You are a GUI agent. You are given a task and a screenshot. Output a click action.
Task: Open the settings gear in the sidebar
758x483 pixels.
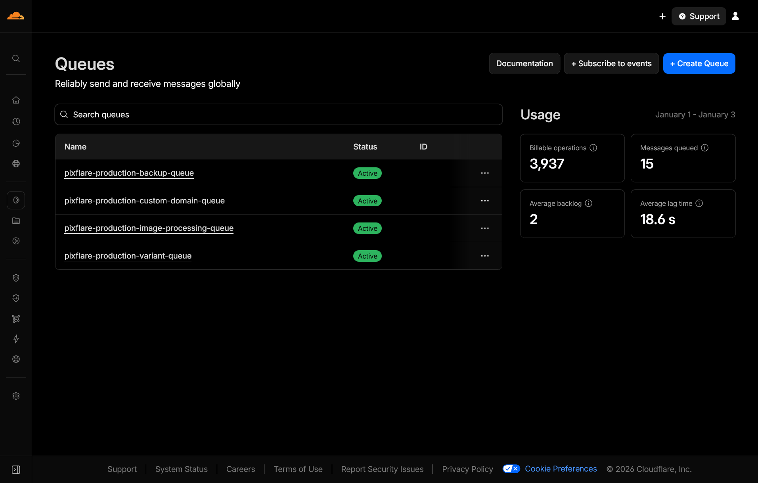[16, 396]
